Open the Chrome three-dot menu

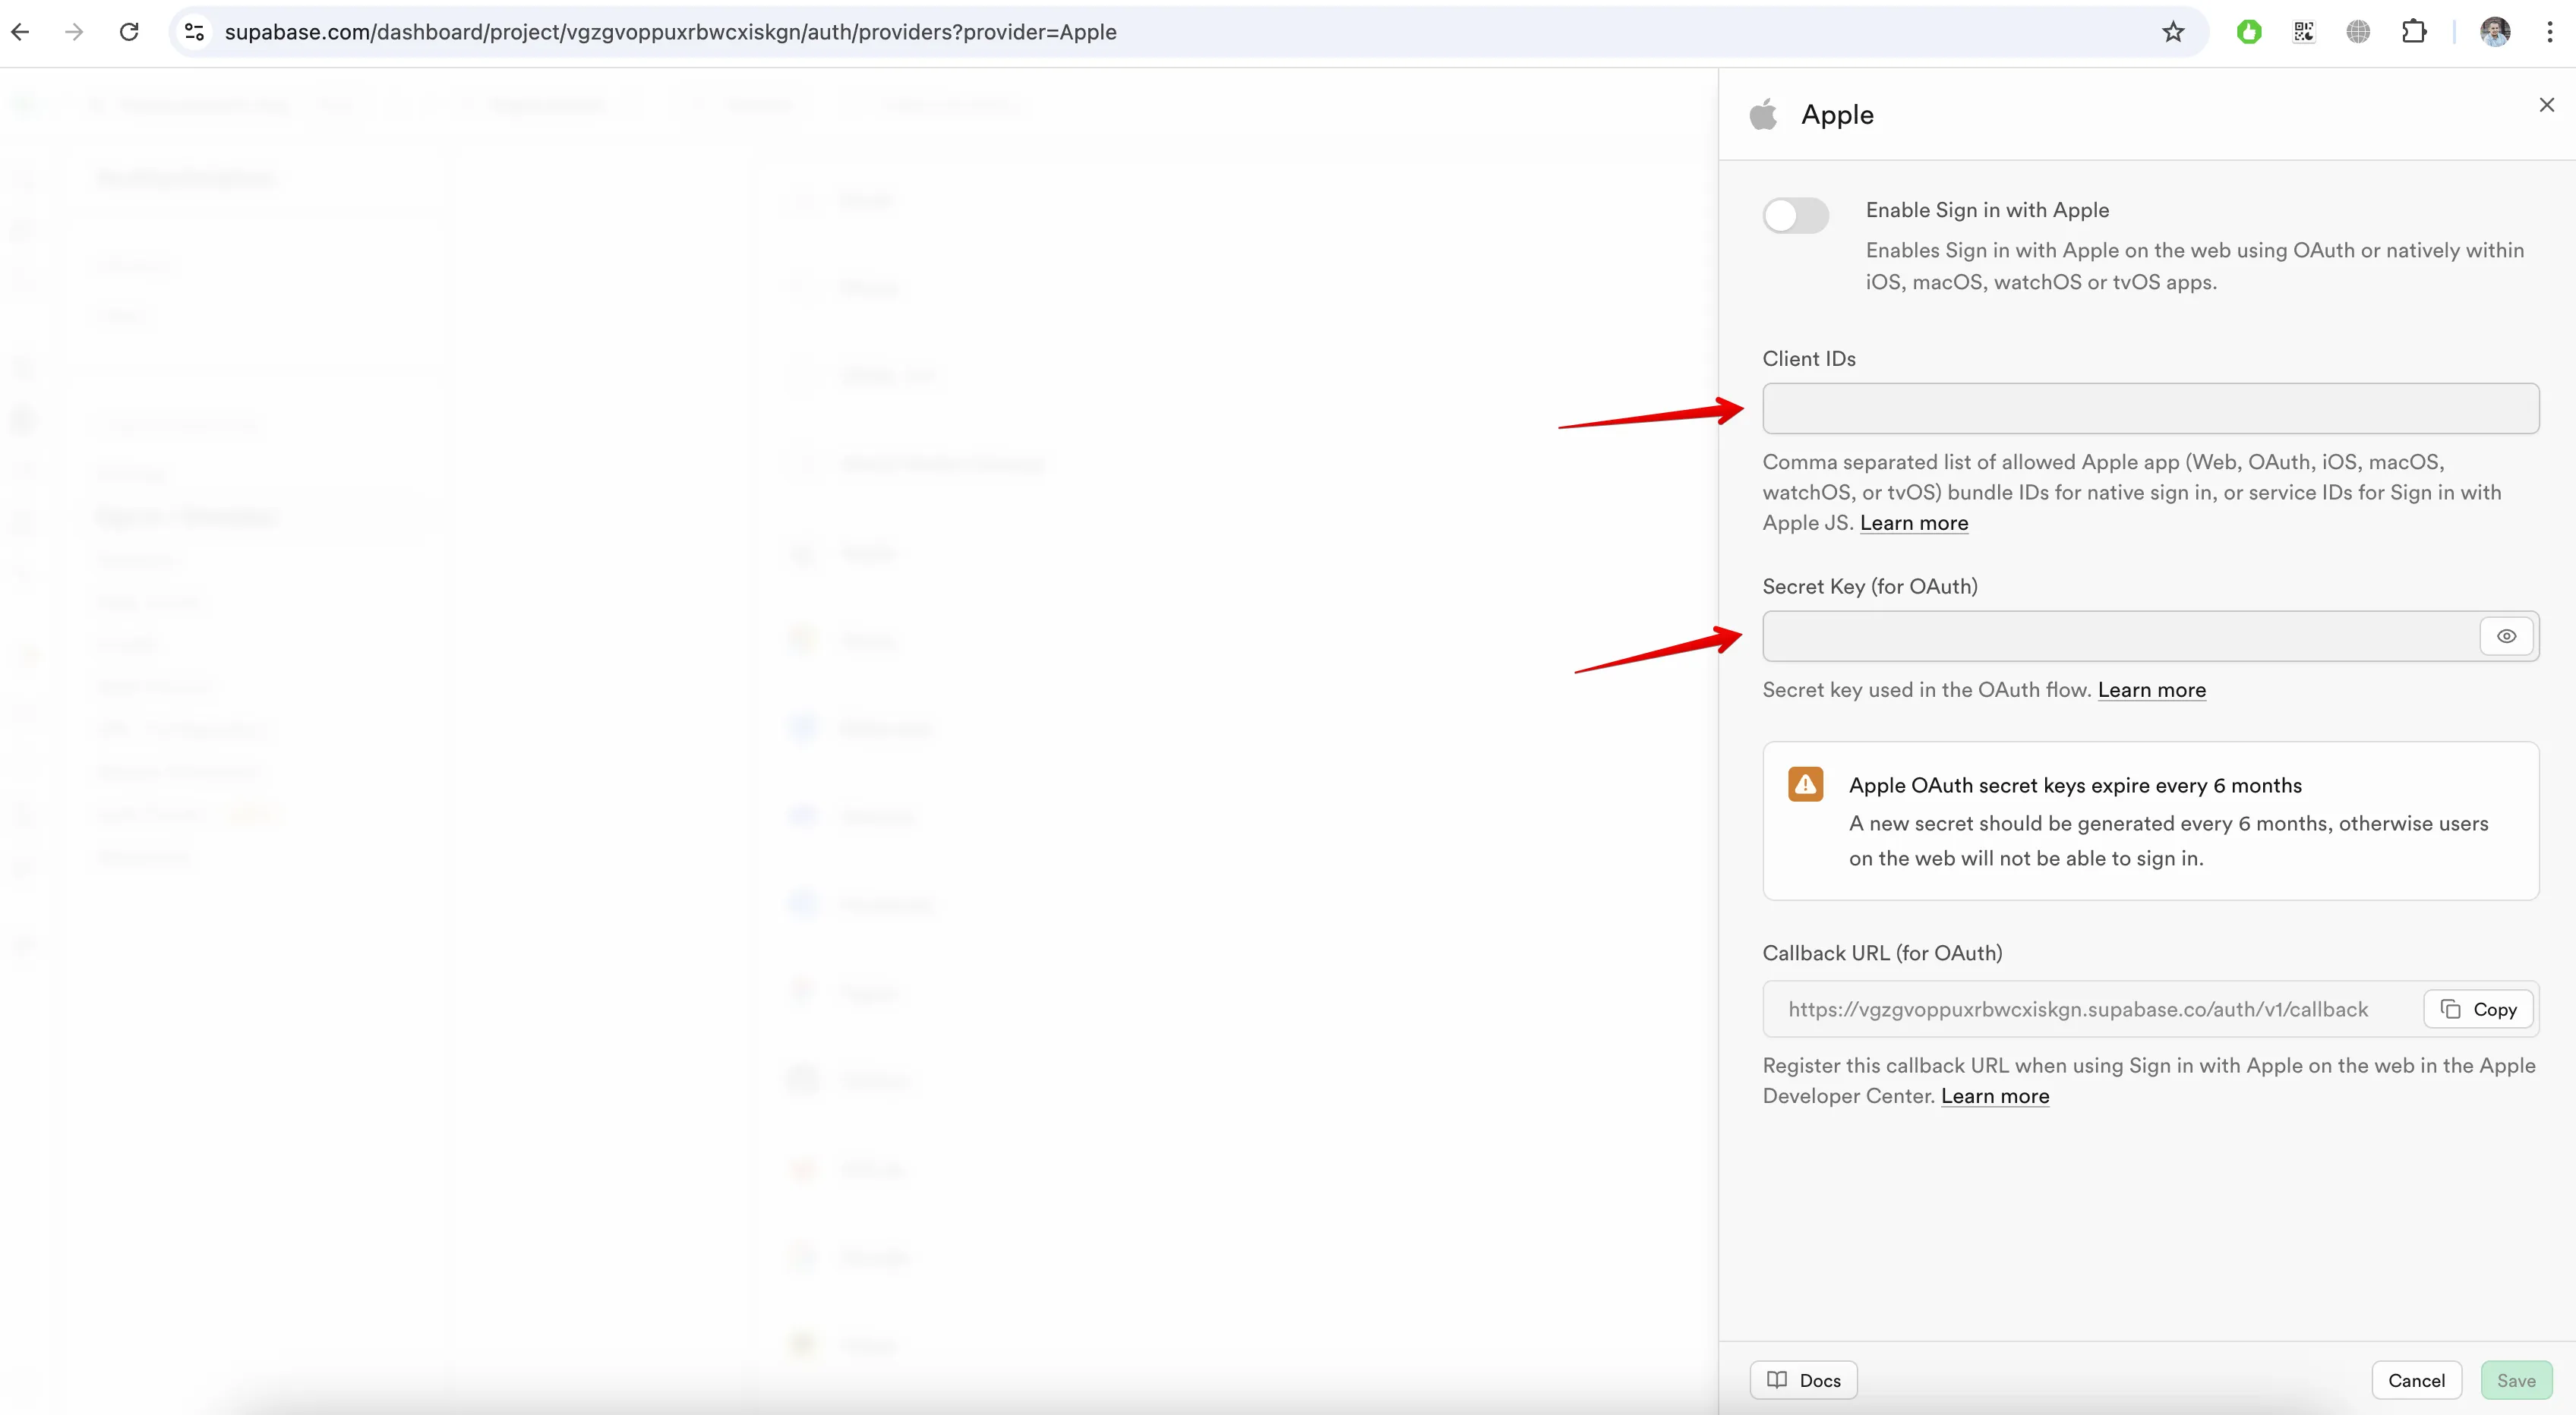click(2550, 32)
